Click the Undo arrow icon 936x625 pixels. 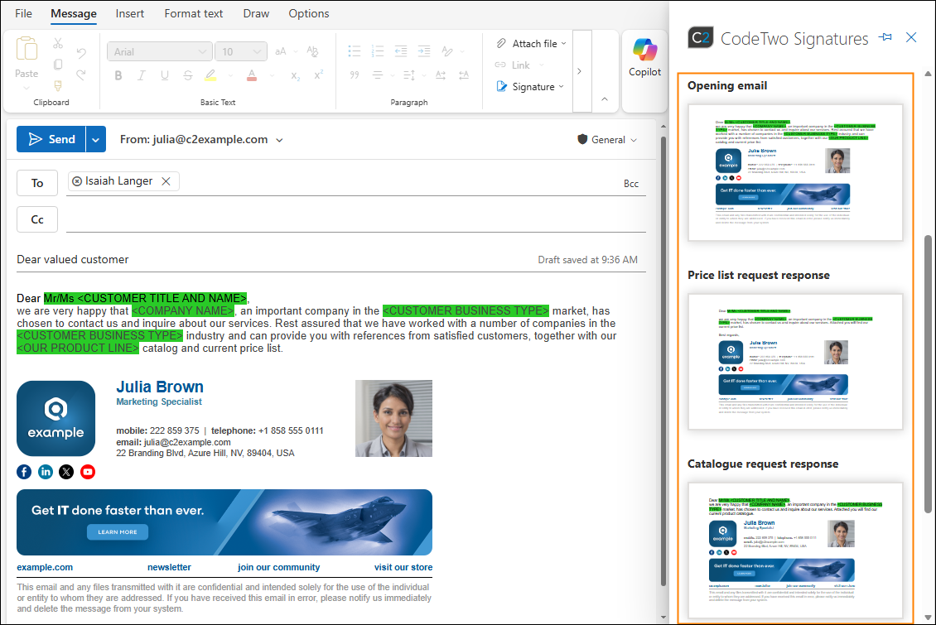pyautogui.click(x=81, y=53)
